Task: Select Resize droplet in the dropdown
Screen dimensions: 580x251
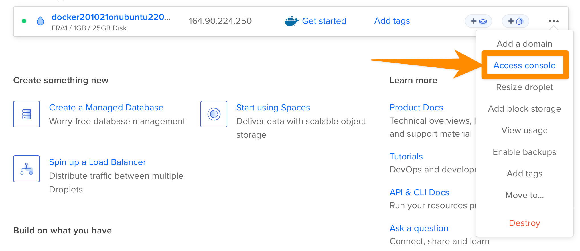Action: tap(524, 87)
